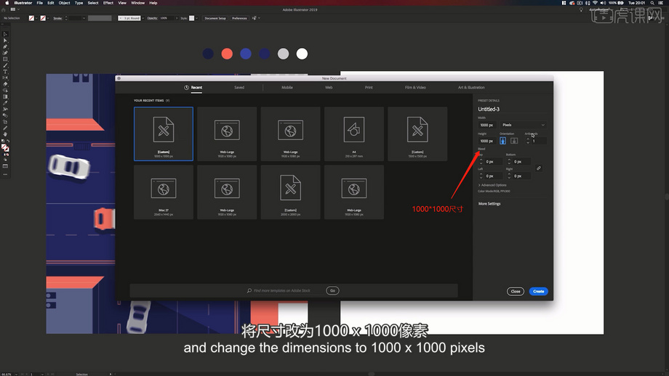Image resolution: width=669 pixels, height=376 pixels.
Task: Click the Preferences button in control bar
Action: pos(239,18)
